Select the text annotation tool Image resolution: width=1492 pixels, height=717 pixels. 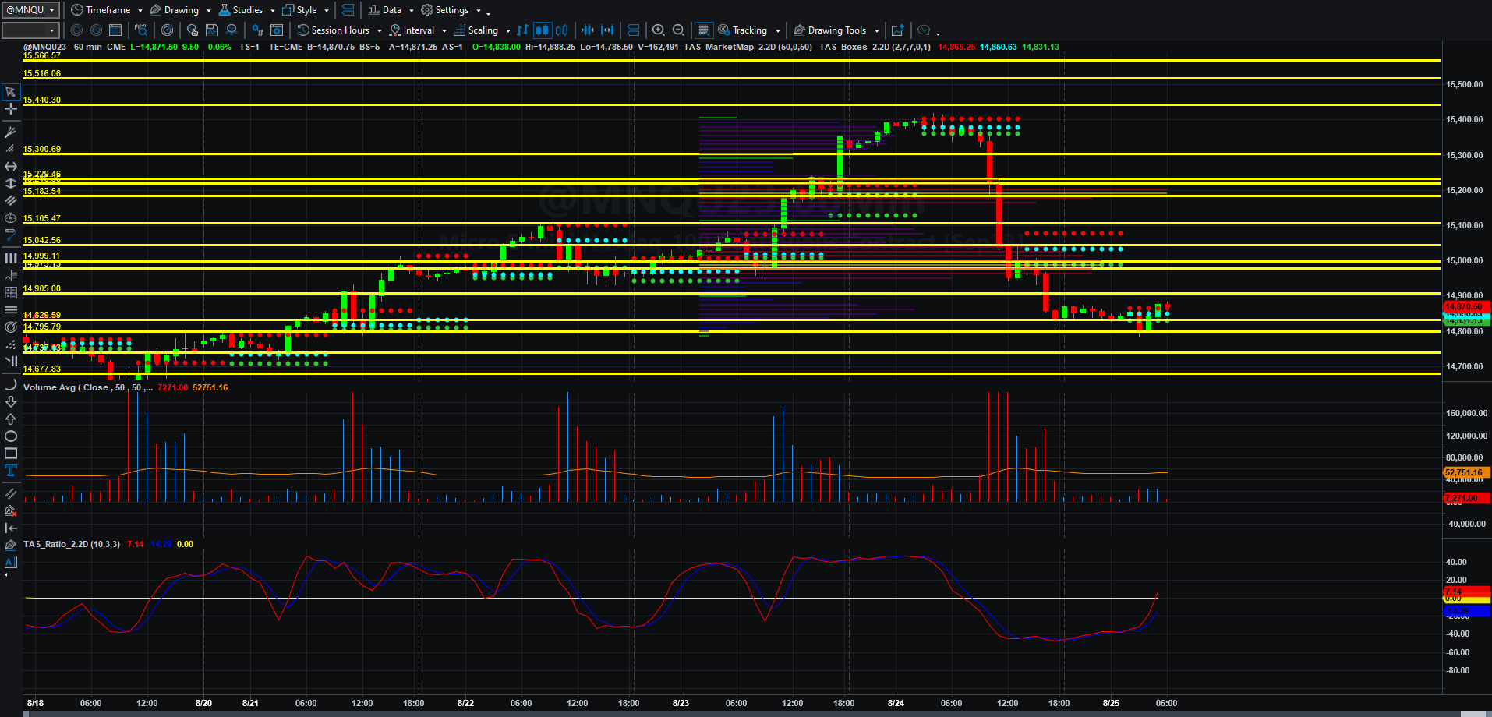pyautogui.click(x=11, y=470)
